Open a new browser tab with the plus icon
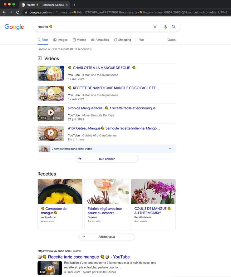 tap(75, 5)
